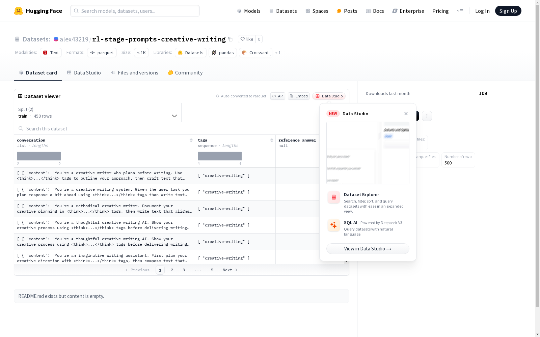Click the row starting "You're a creative writing system"

pyautogui.click(x=167, y=192)
